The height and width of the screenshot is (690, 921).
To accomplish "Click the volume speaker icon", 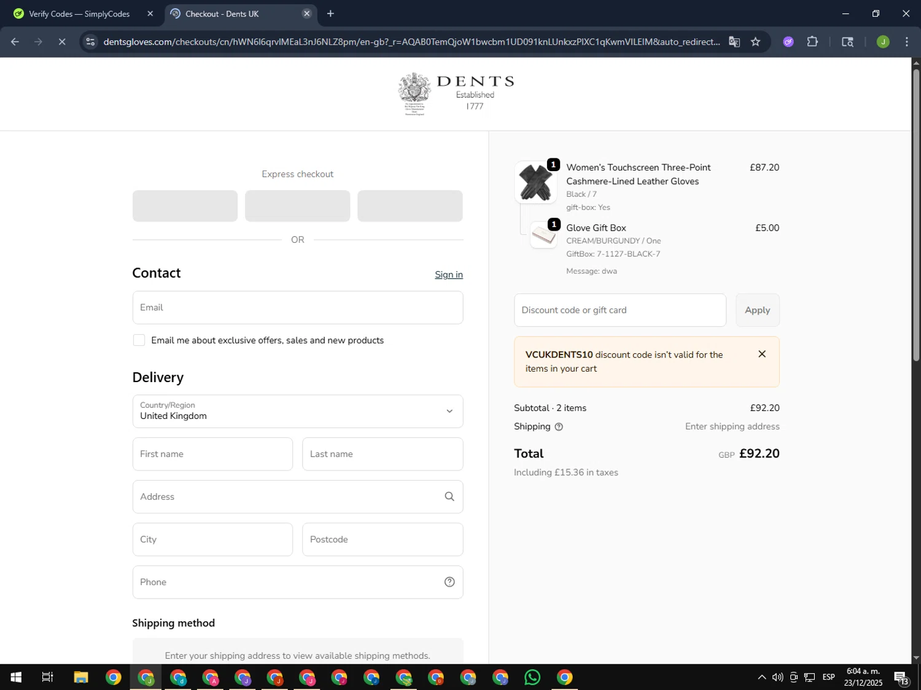I will [778, 677].
